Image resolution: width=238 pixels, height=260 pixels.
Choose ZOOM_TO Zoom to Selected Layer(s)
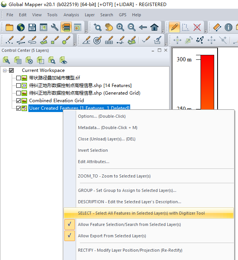149,176
